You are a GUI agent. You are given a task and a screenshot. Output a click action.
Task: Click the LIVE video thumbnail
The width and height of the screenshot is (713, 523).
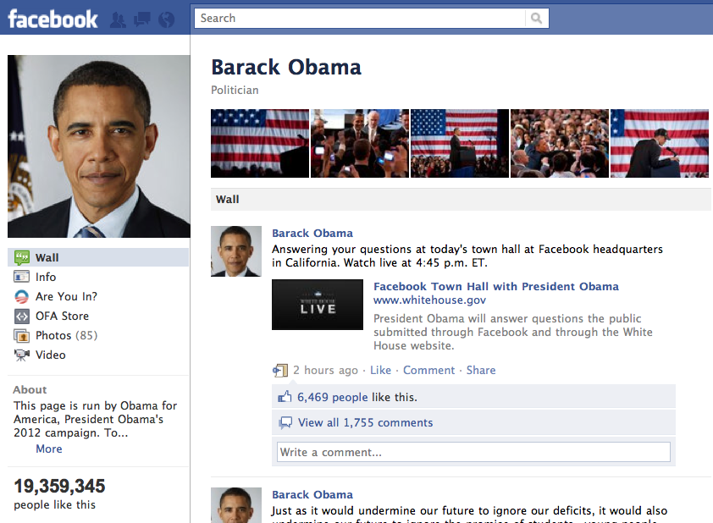pyautogui.click(x=318, y=305)
